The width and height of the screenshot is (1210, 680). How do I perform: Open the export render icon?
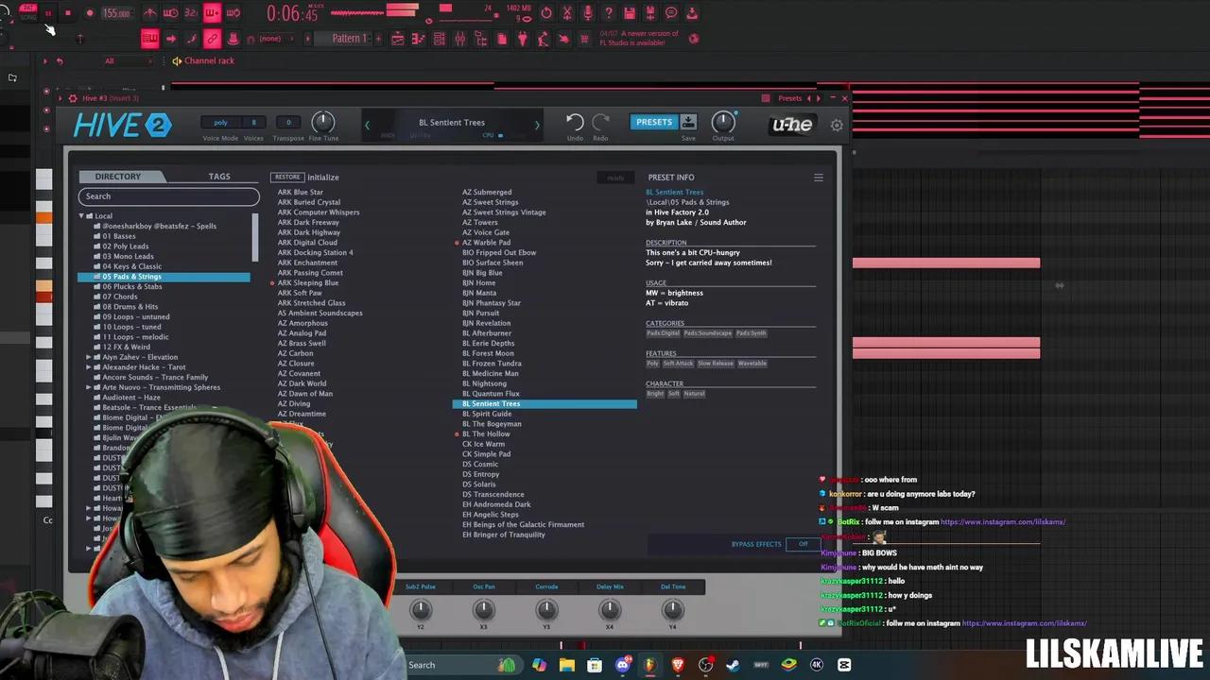692,13
